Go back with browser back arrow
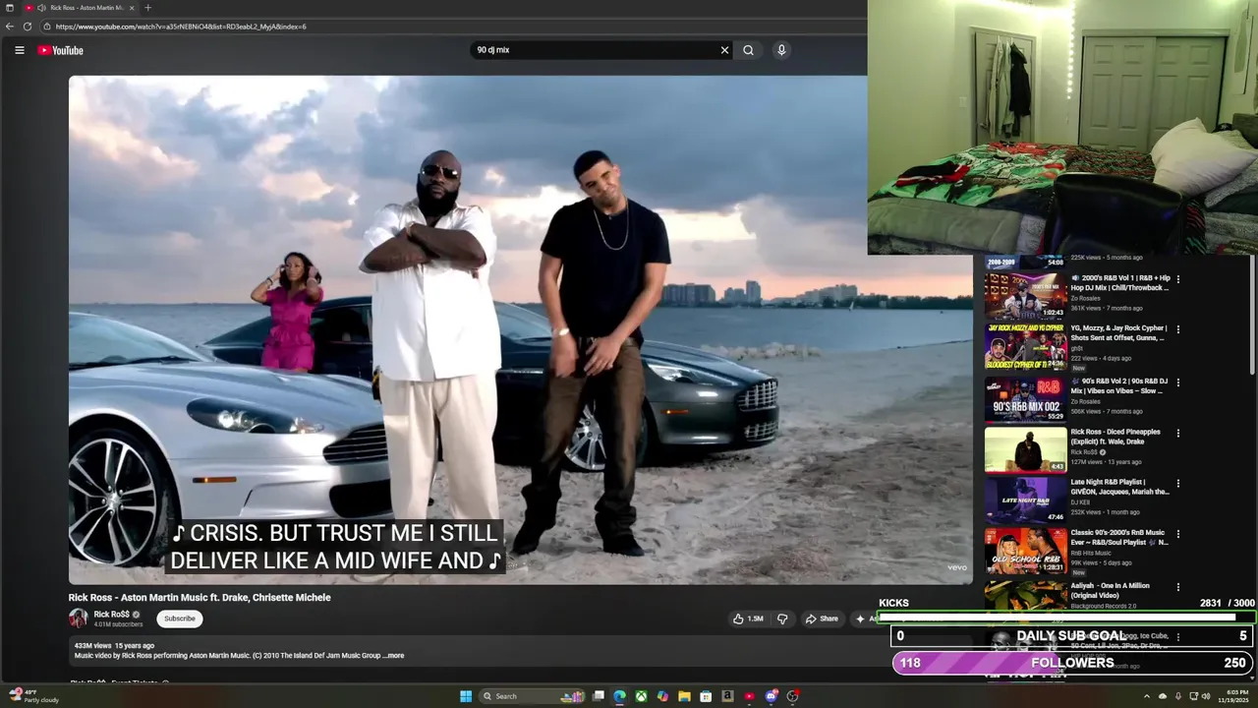This screenshot has height=708, width=1258. [x=10, y=27]
